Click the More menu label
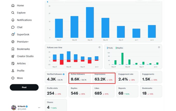Image resolution: width=176 pixels, height=111 pixels. coord(20,78)
